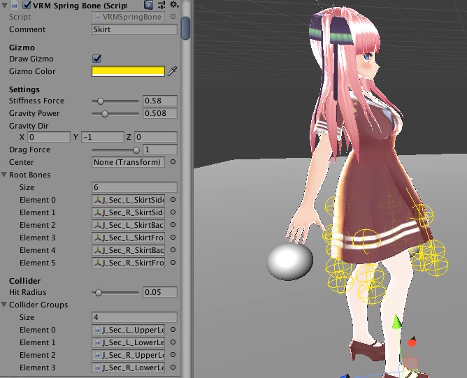This screenshot has height=378, width=467.
Task: Open picker for Root Bones Element 2
Action: click(x=173, y=225)
